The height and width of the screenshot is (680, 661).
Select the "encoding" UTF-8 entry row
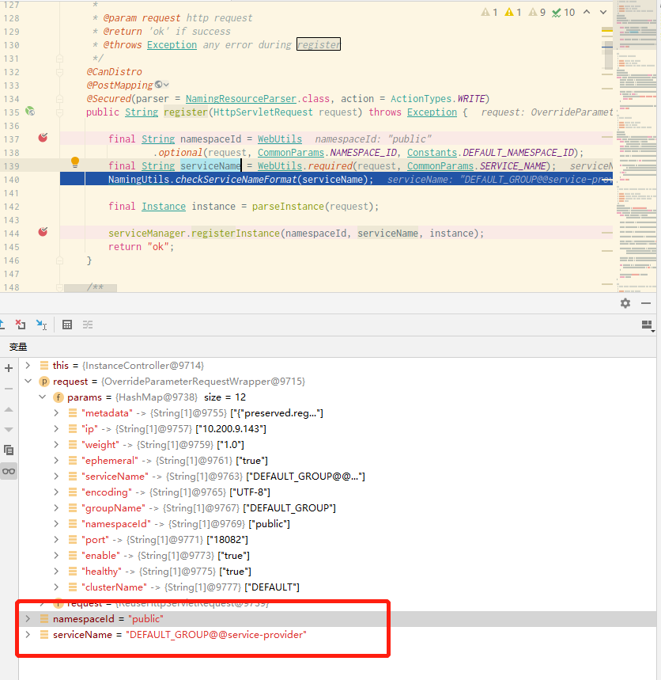click(x=338, y=492)
